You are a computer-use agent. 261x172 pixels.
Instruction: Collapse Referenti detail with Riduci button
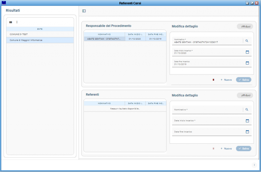245,95
